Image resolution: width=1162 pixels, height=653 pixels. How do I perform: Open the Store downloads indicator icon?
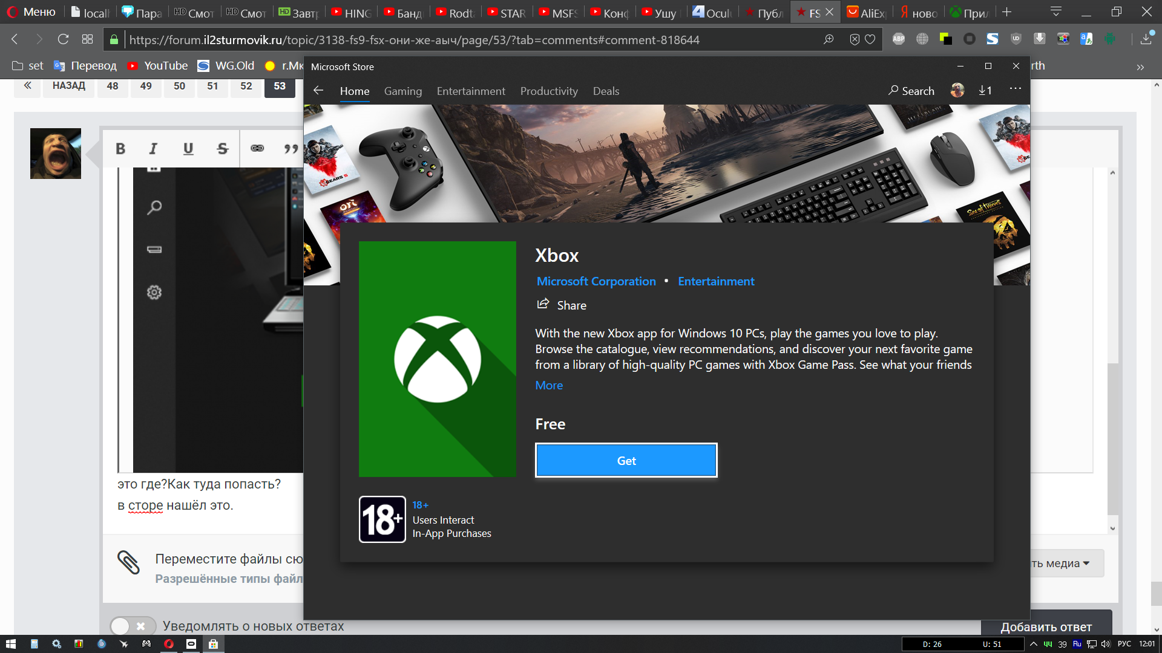985,91
